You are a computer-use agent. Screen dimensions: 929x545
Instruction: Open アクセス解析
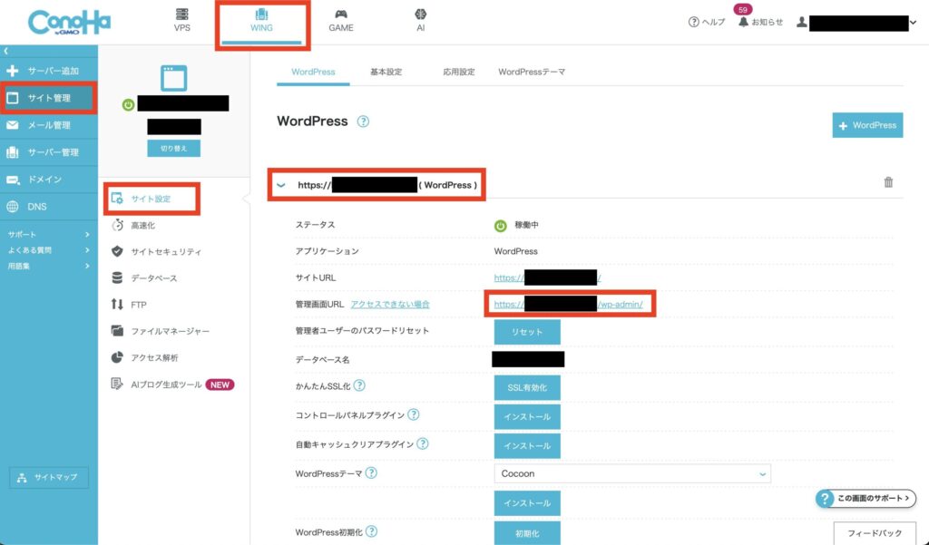point(144,357)
